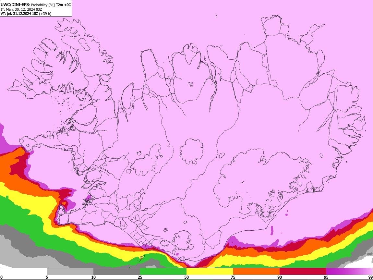This screenshot has width=373, height=280.
Task: Click the orange 75–90 legend band
Action: 257,272
